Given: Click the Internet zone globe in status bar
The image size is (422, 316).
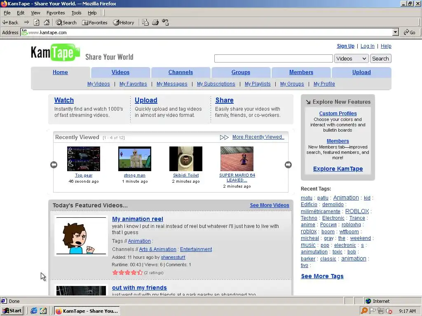Looking at the screenshot, I should click(x=368, y=301).
